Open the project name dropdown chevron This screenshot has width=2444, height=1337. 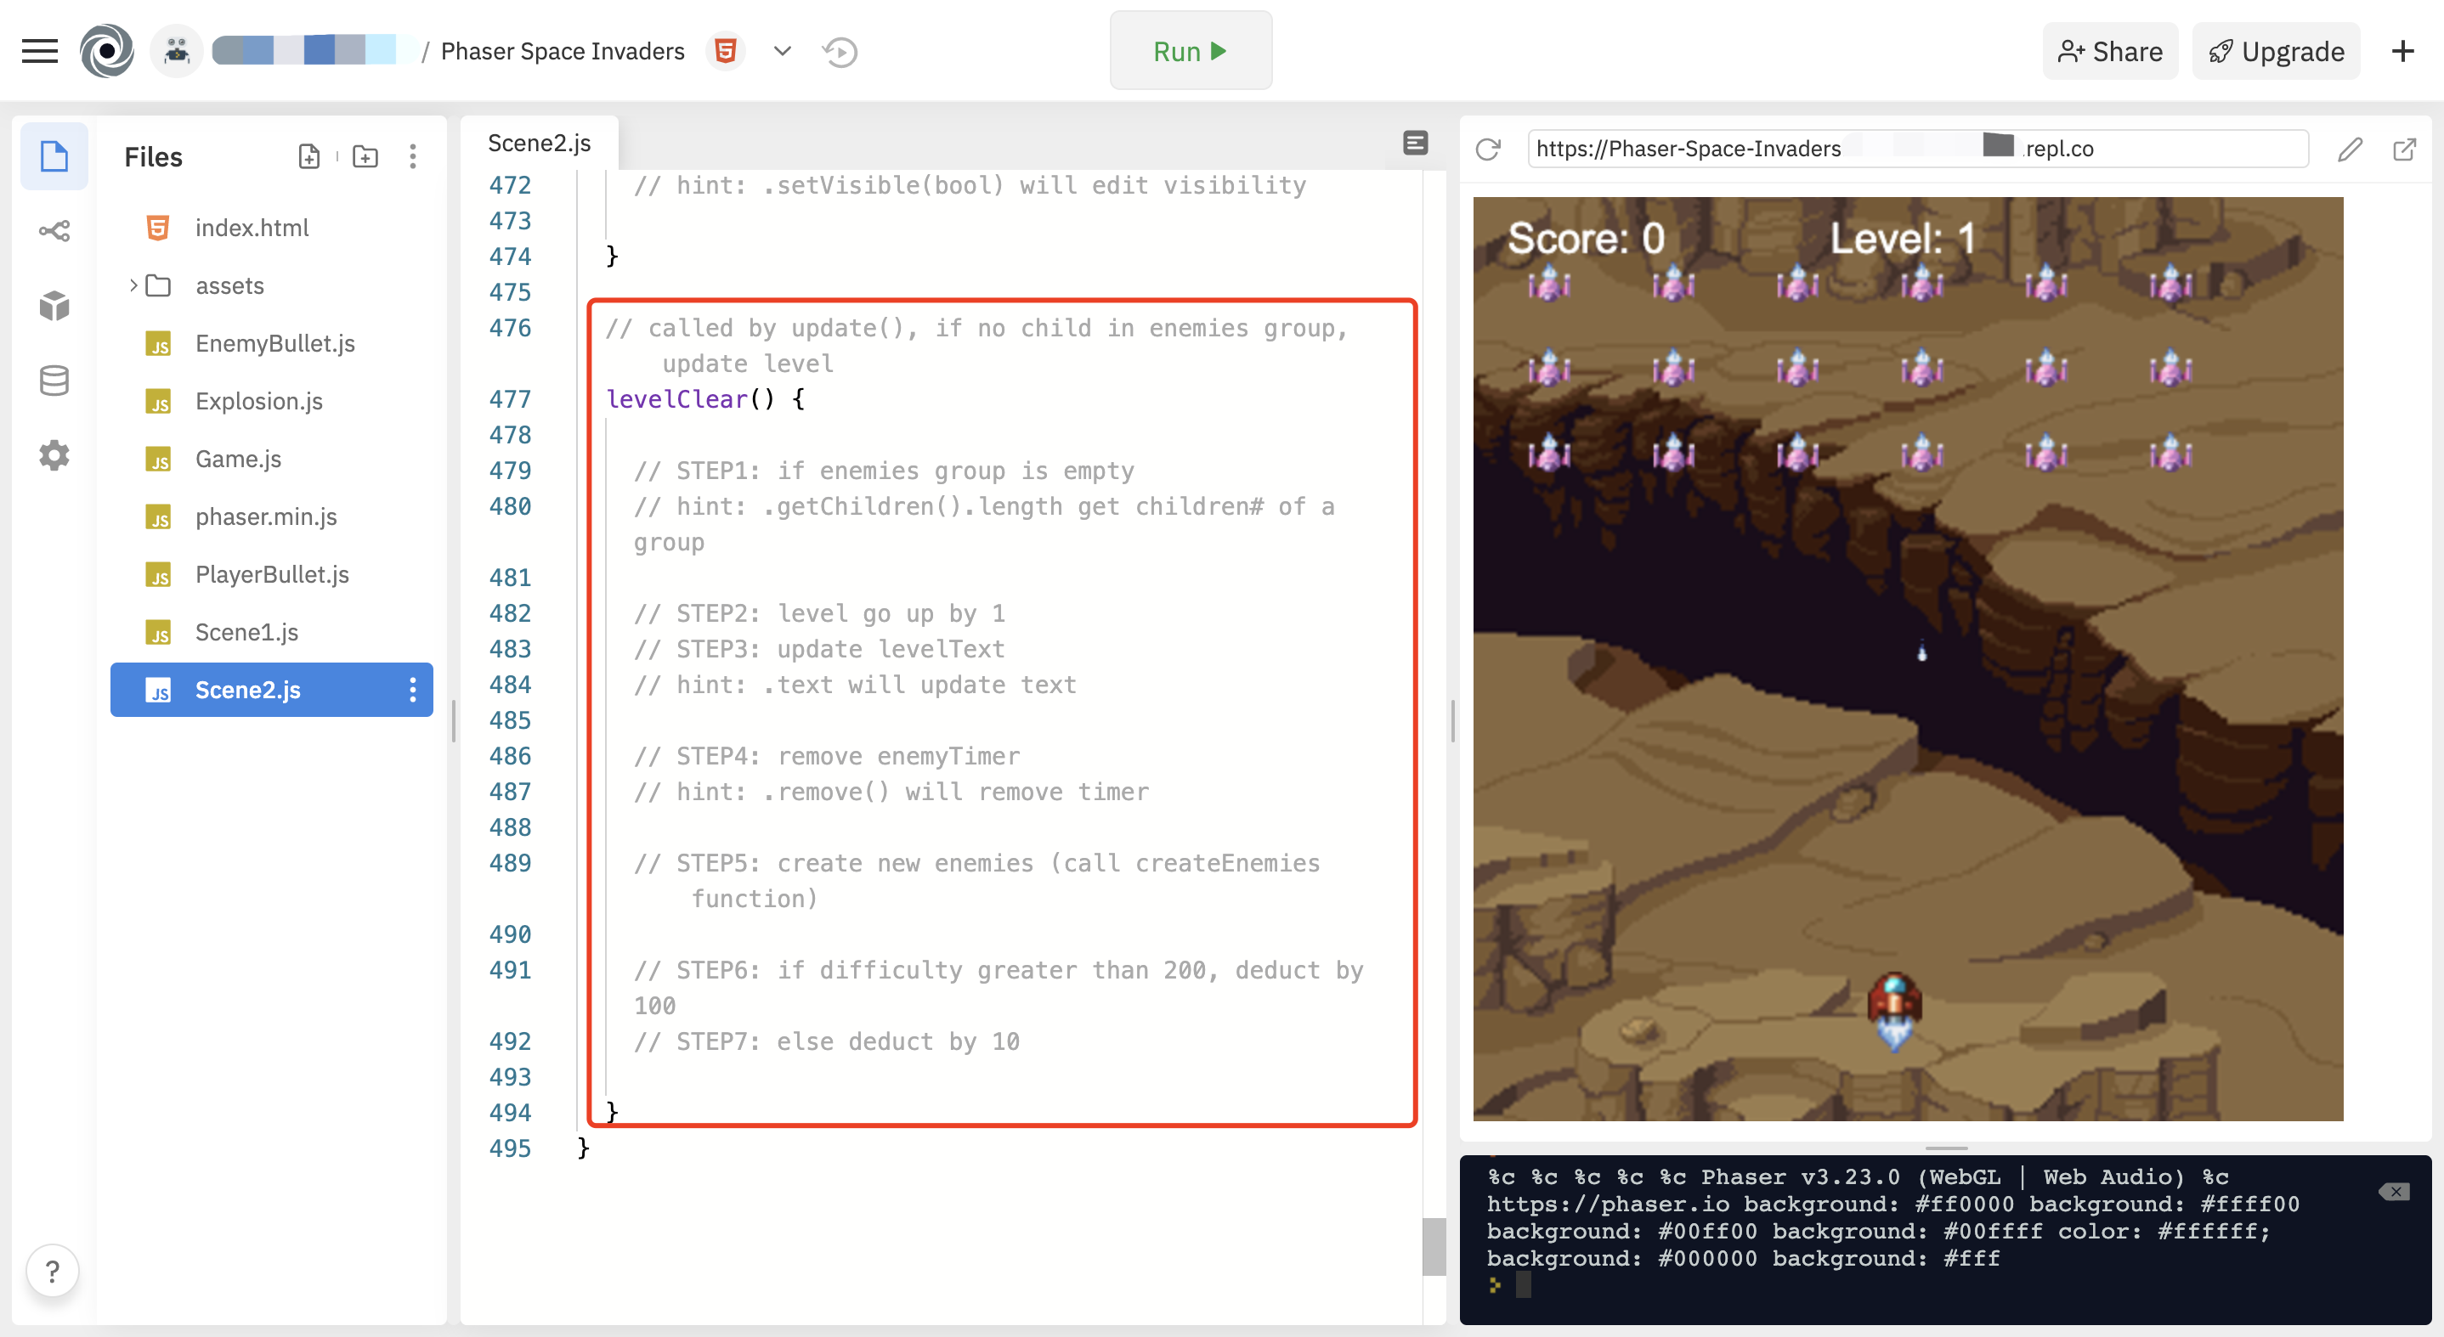click(x=782, y=51)
